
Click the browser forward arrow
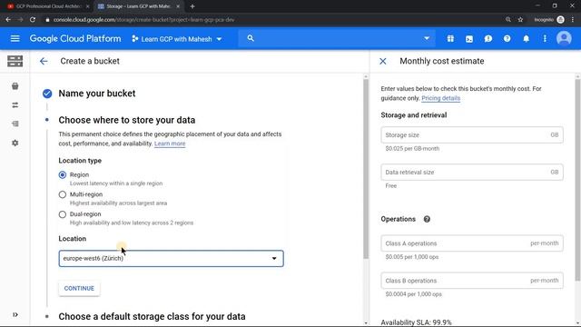(x=20, y=20)
